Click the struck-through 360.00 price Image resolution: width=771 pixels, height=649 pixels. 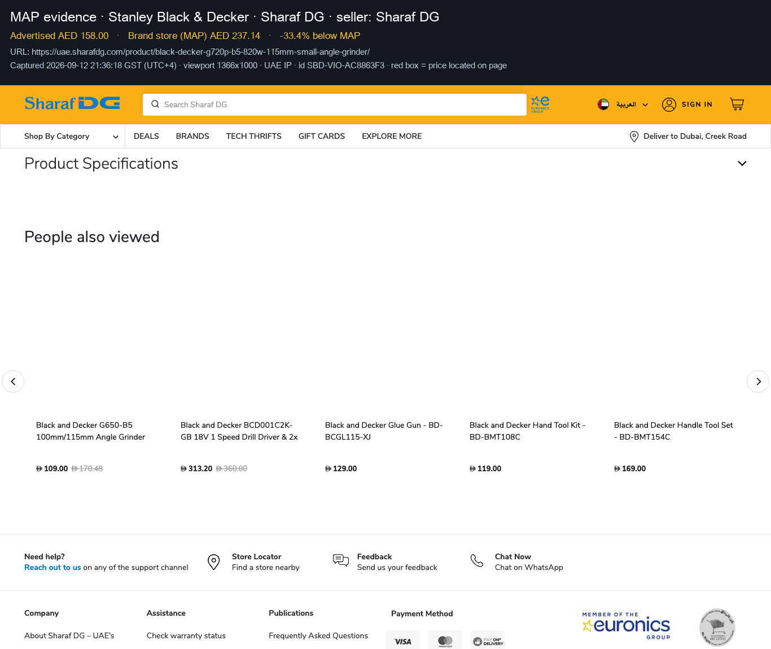click(x=232, y=469)
